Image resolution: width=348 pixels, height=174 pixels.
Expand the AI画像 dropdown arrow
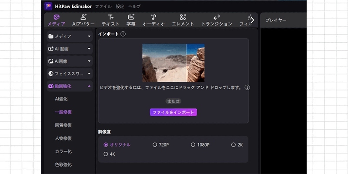(x=89, y=61)
